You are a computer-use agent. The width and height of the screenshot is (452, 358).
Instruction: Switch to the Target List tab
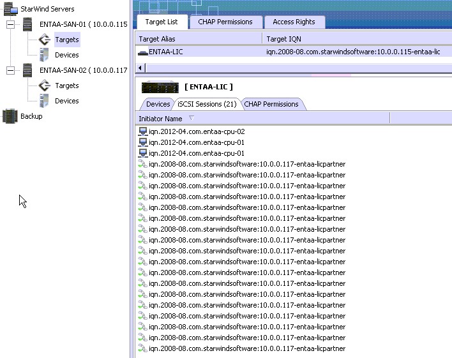tap(162, 22)
